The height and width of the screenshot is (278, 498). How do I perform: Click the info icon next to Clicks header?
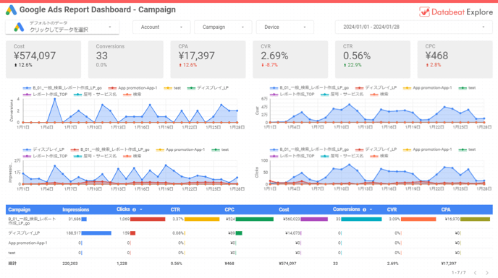[135, 209]
